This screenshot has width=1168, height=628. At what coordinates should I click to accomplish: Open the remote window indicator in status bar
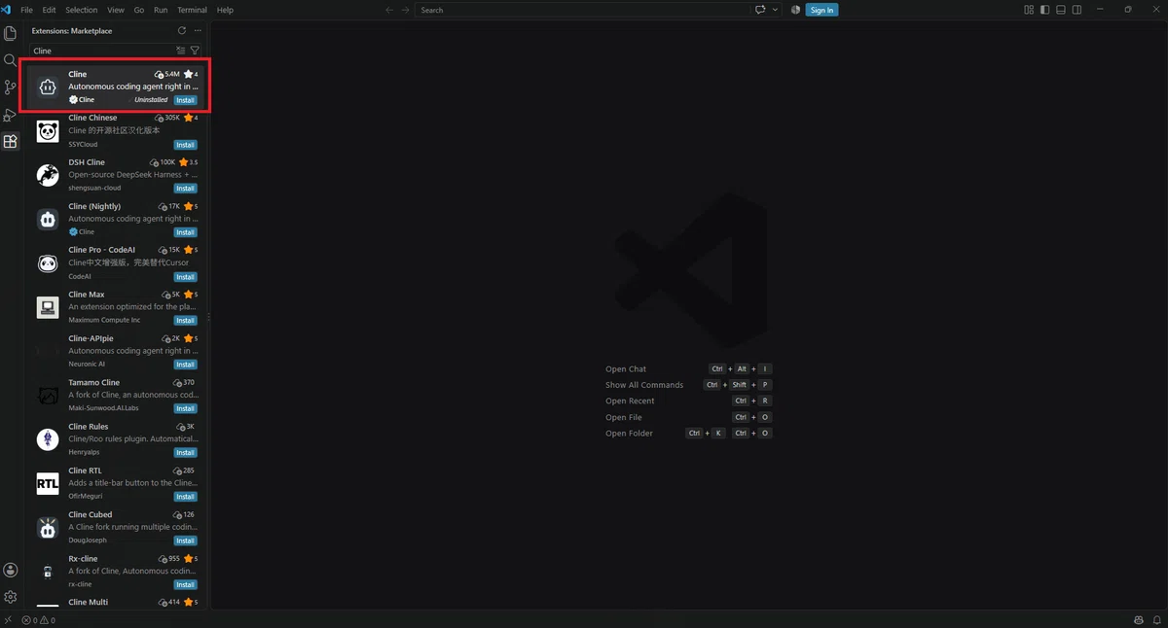(8, 620)
